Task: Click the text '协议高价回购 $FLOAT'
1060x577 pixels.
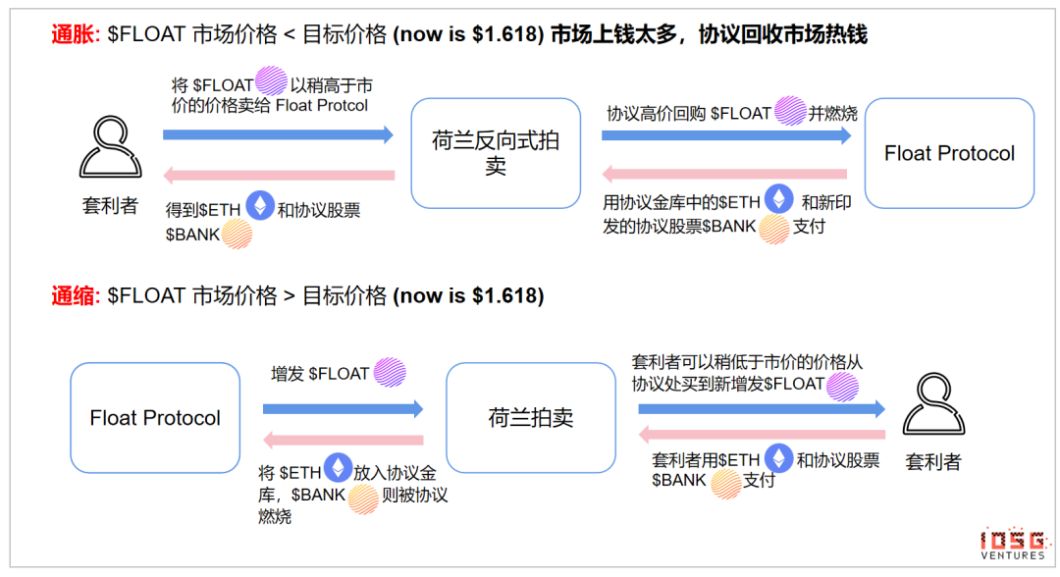Action: tap(688, 113)
